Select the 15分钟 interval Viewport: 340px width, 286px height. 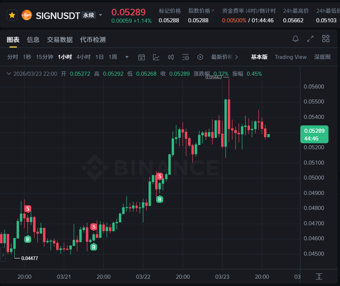tap(45, 57)
